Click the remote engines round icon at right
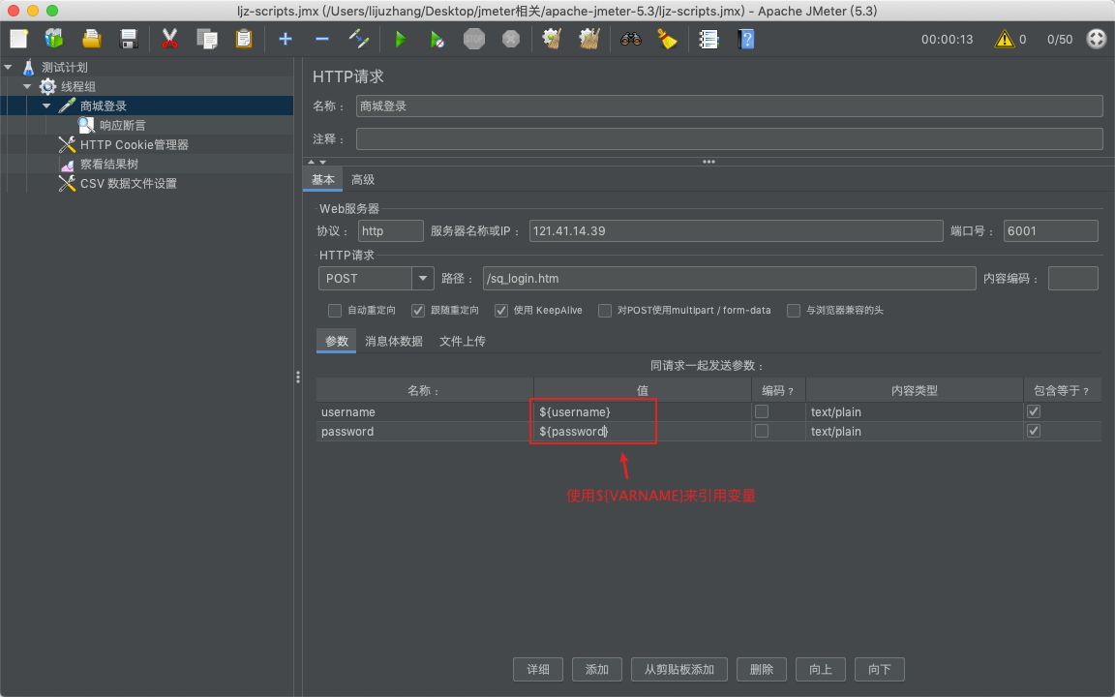The width and height of the screenshot is (1115, 697). 1097,39
